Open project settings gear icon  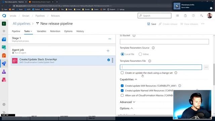4,105
